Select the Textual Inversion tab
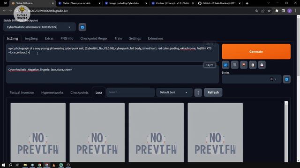300x168 pixels. 22,92
